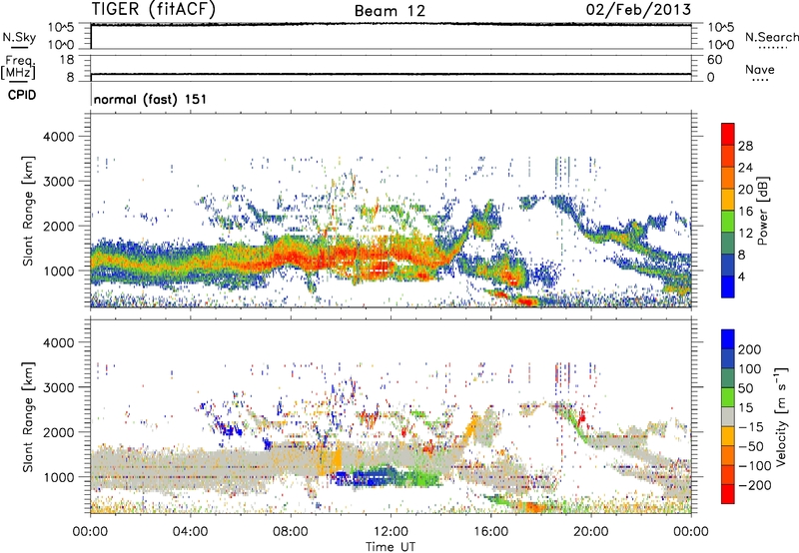Pick light green segment of Power colorbar
Image resolution: width=799 pixels, height=553 pixels.
[728, 222]
